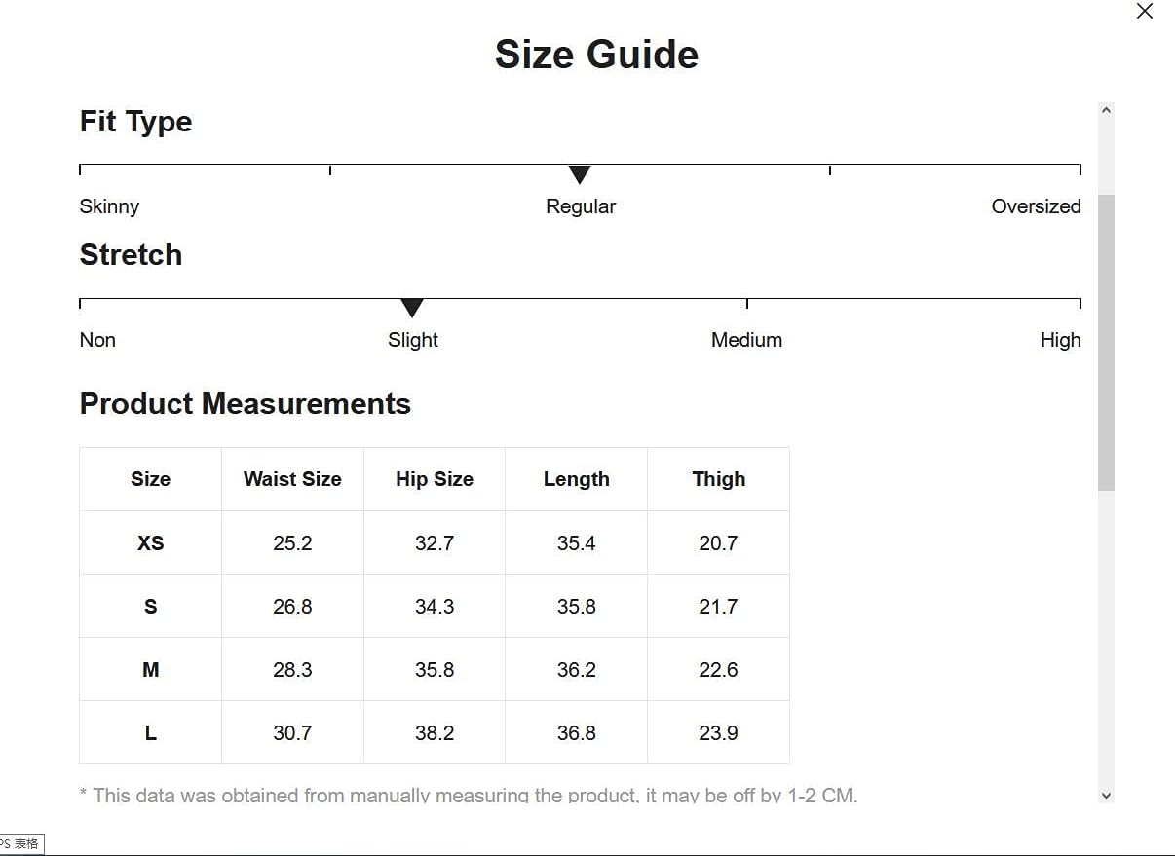Click the Non stretch label

97,340
